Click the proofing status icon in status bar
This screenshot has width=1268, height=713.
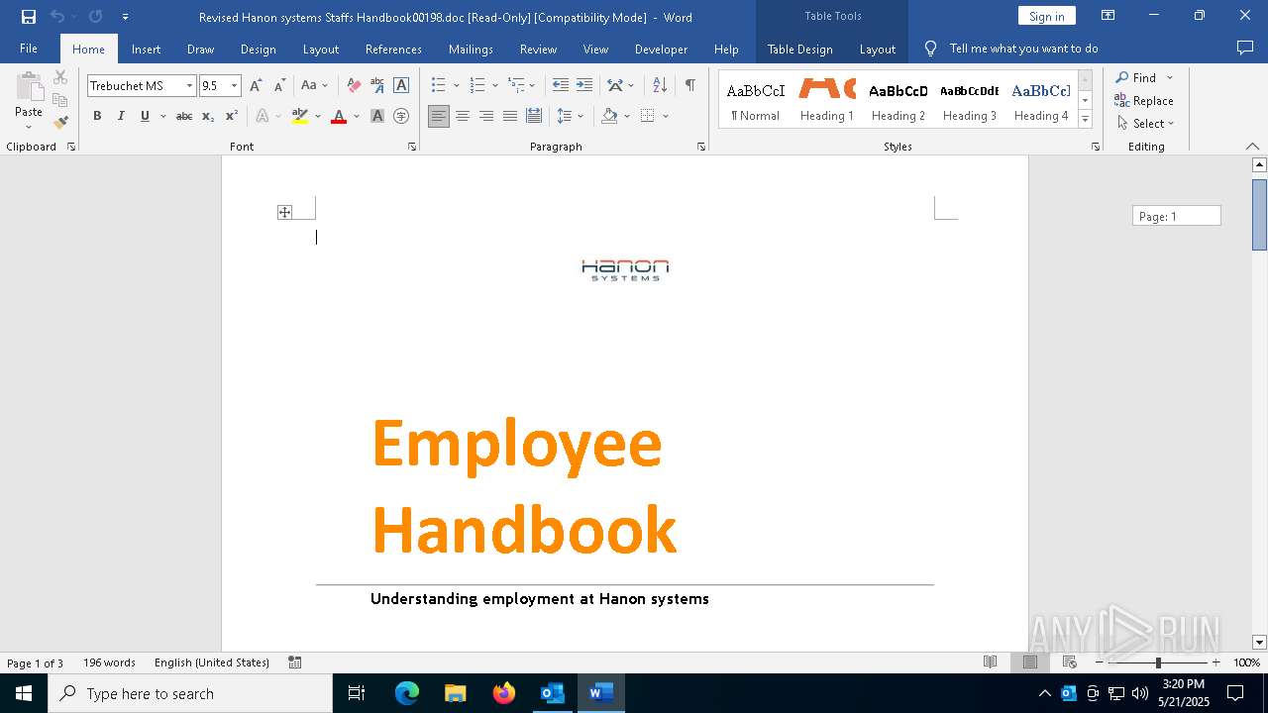click(295, 662)
